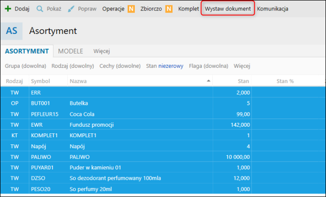
Task: Click the Symbol column header
Action: (40, 81)
